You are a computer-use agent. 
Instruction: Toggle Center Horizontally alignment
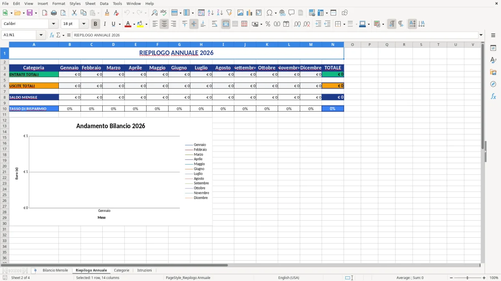click(164, 24)
